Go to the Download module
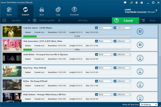Screen dimensions: 161x107 pyautogui.click(x=74, y=11)
